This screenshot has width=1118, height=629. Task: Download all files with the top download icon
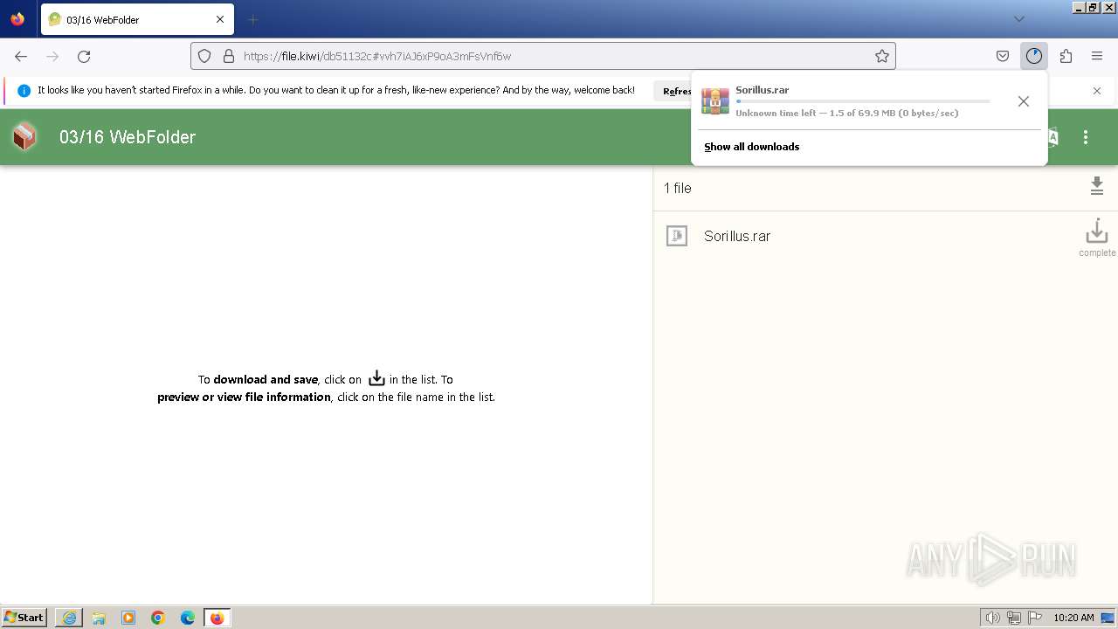click(1097, 186)
